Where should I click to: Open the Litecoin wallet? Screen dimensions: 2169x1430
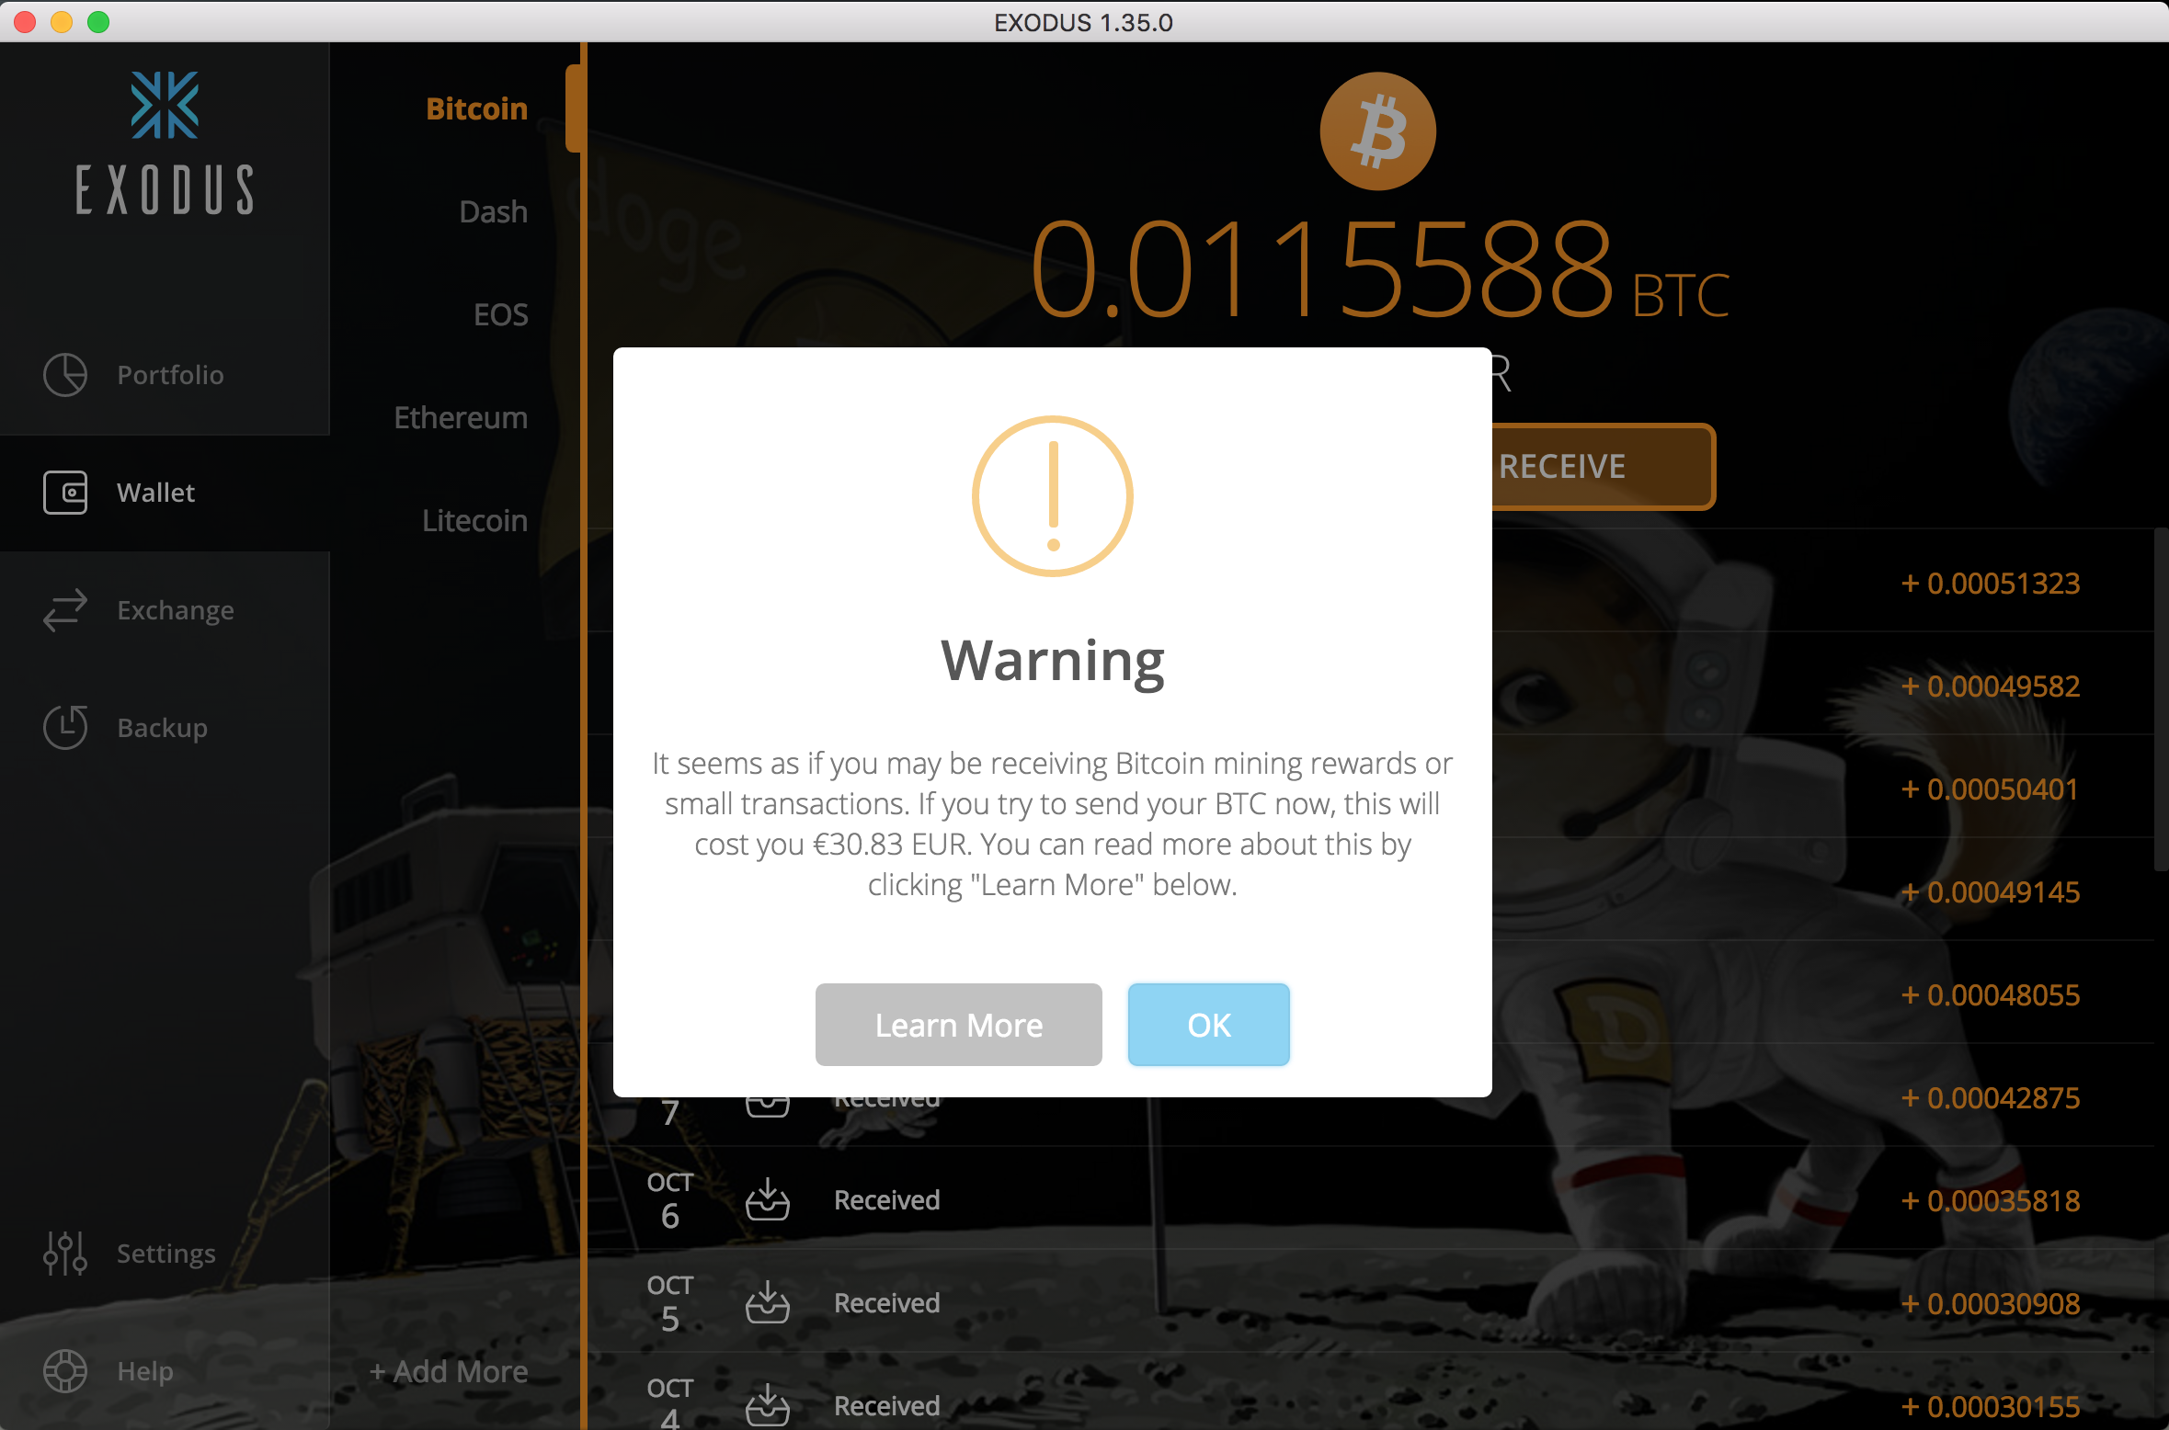(x=474, y=520)
